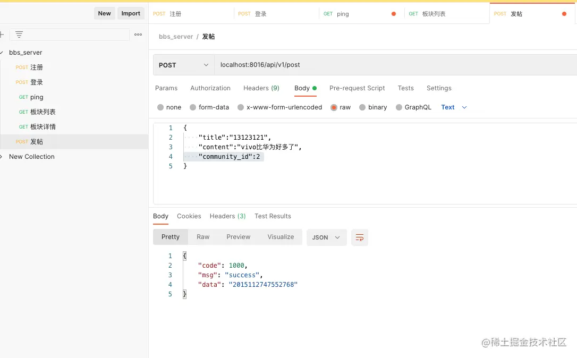Click unsaved dot on 发帖 tab
The image size is (577, 358).
564,14
